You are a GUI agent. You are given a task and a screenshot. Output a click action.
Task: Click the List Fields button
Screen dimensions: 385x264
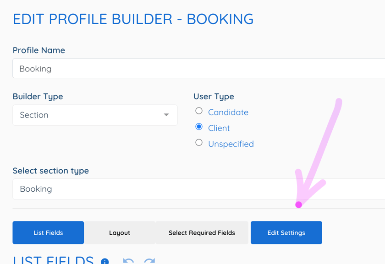pos(48,232)
